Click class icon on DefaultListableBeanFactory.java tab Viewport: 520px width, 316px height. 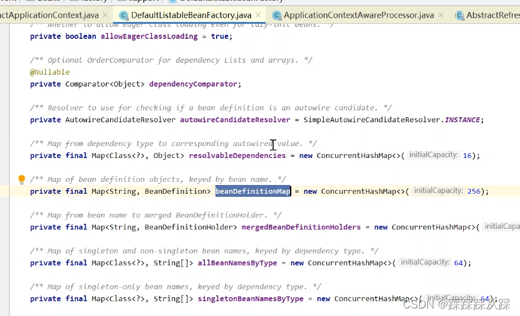click(x=123, y=15)
